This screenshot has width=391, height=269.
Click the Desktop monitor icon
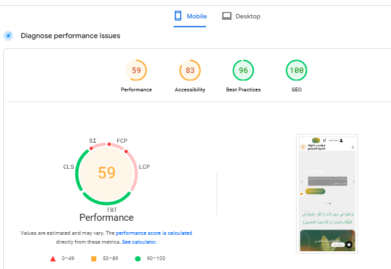[226, 16]
